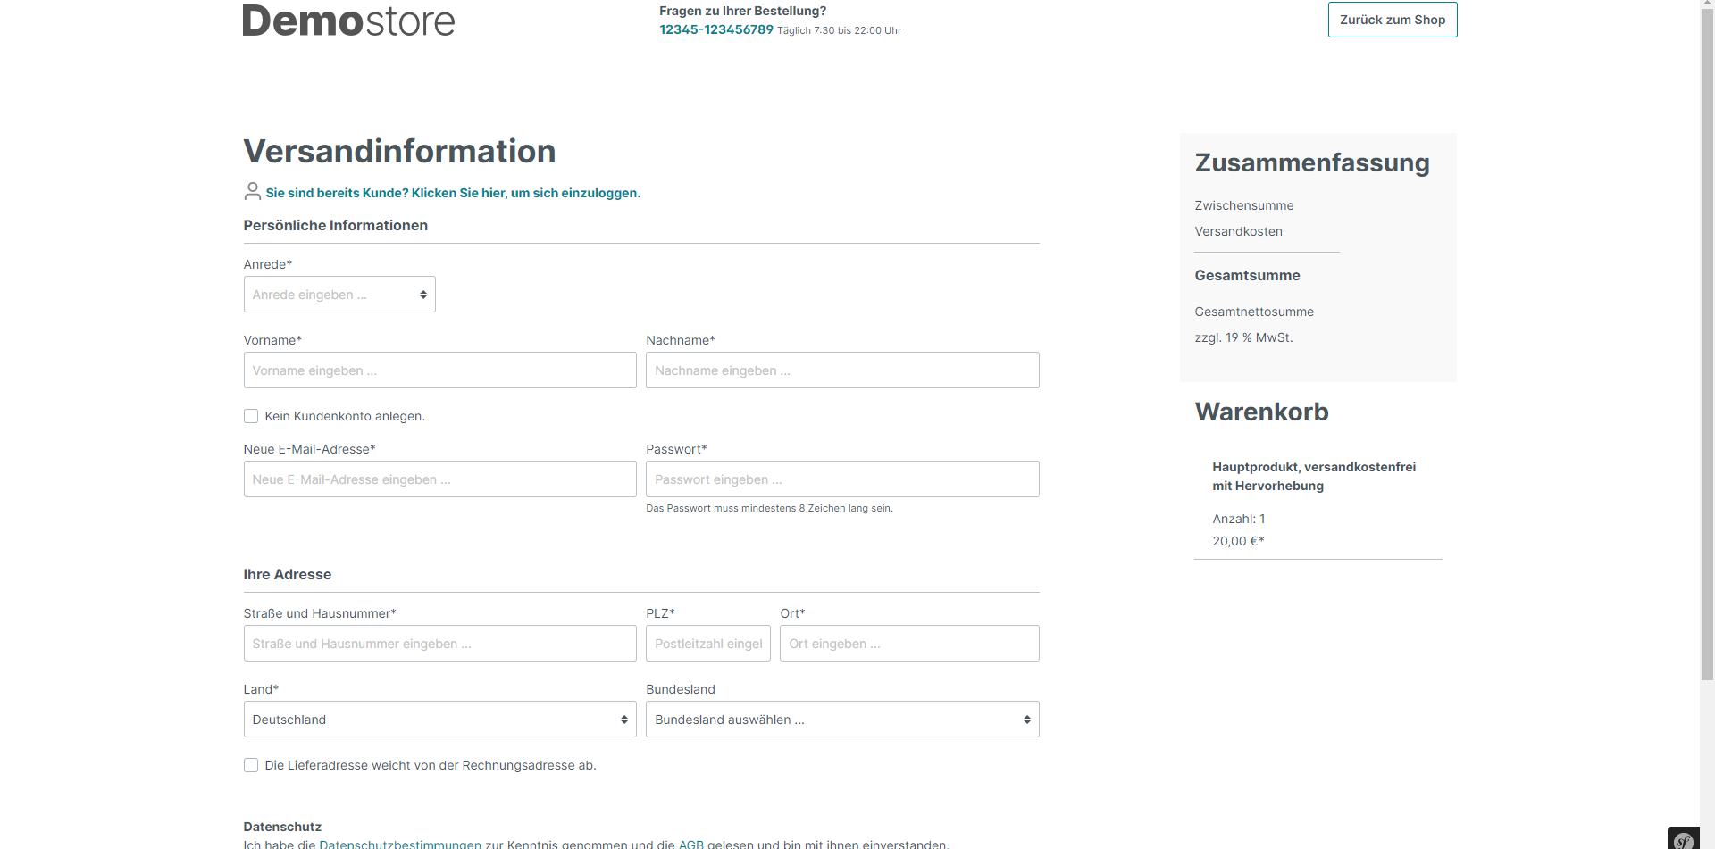Click the 'Gesamtsumme' label in summary

(1247, 276)
